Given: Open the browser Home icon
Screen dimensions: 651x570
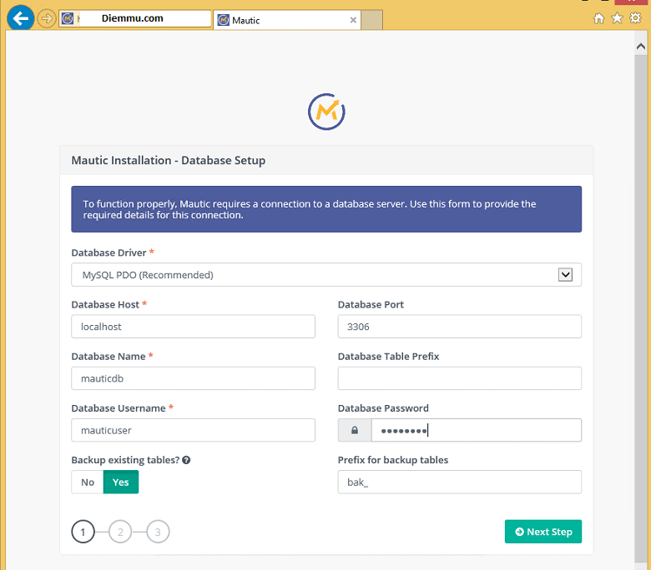Looking at the screenshot, I should [x=598, y=18].
